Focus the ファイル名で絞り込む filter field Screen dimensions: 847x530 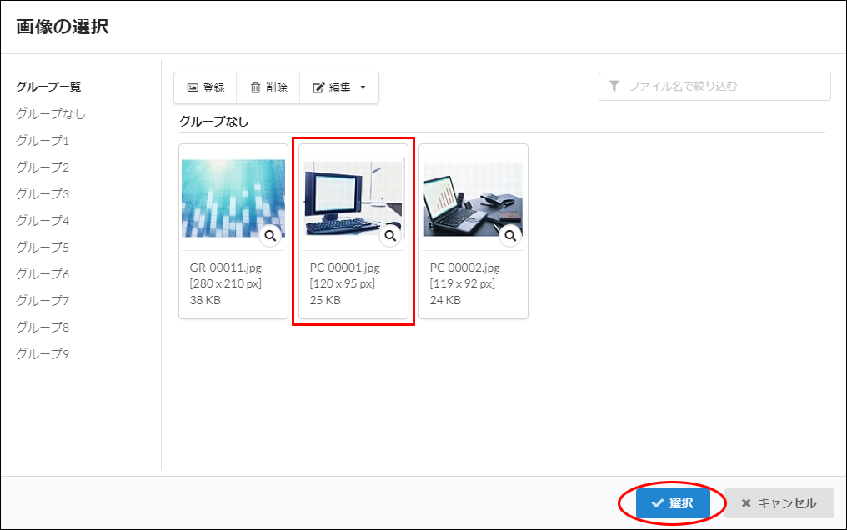[x=724, y=87]
